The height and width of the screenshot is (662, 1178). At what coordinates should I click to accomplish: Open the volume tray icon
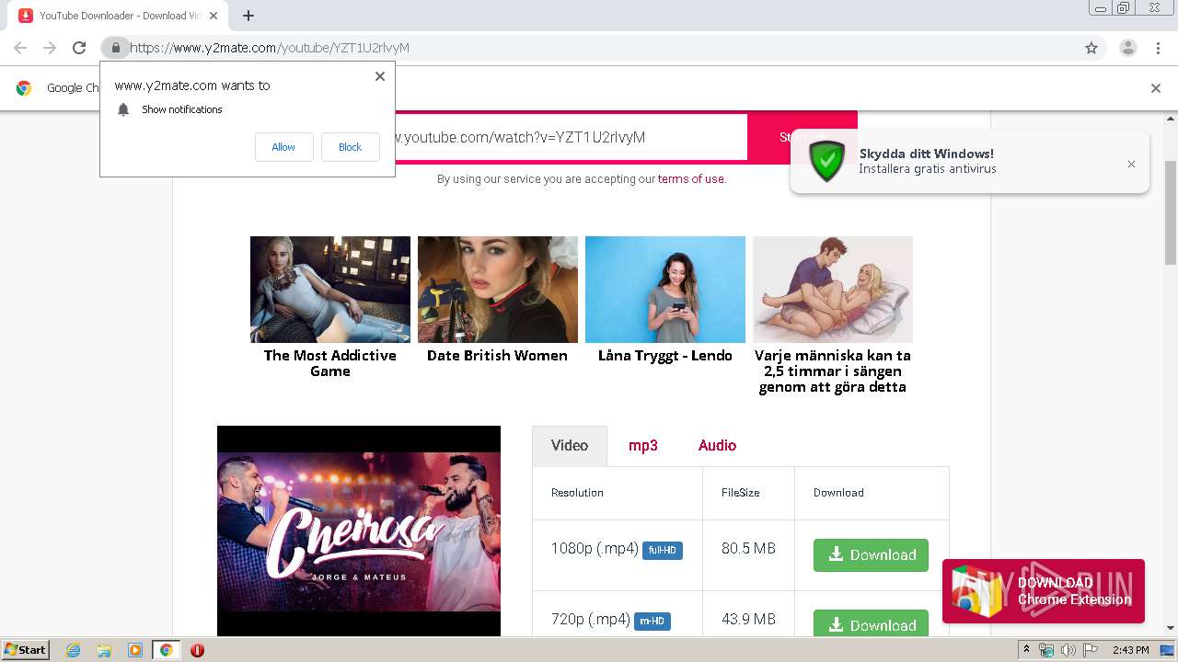click(1068, 650)
